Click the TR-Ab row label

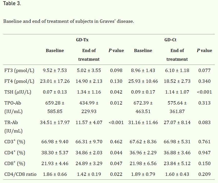[x=13, y=127]
